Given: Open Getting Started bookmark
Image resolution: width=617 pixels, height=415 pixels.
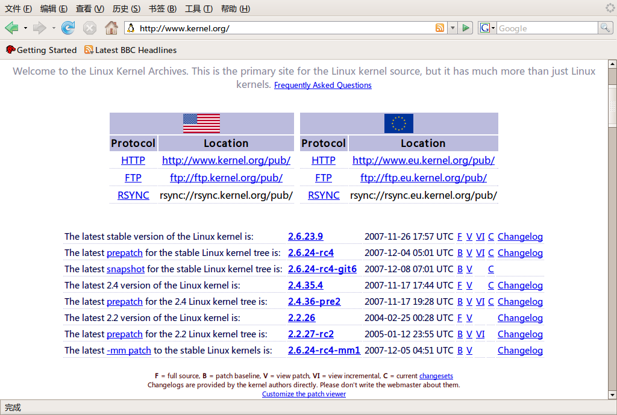Looking at the screenshot, I should click(x=42, y=50).
